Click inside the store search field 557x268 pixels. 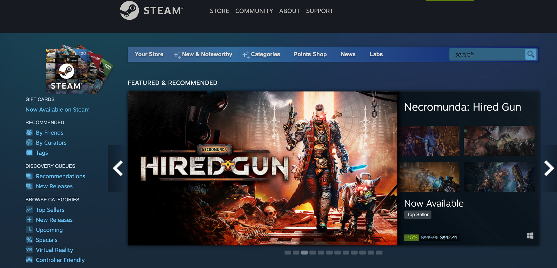point(487,54)
